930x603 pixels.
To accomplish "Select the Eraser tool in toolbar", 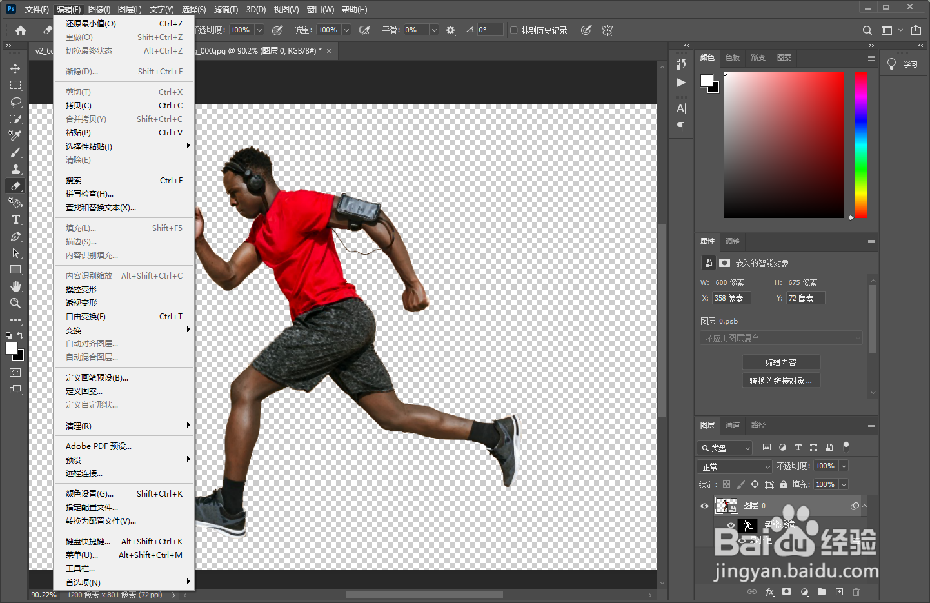I will pyautogui.click(x=15, y=186).
